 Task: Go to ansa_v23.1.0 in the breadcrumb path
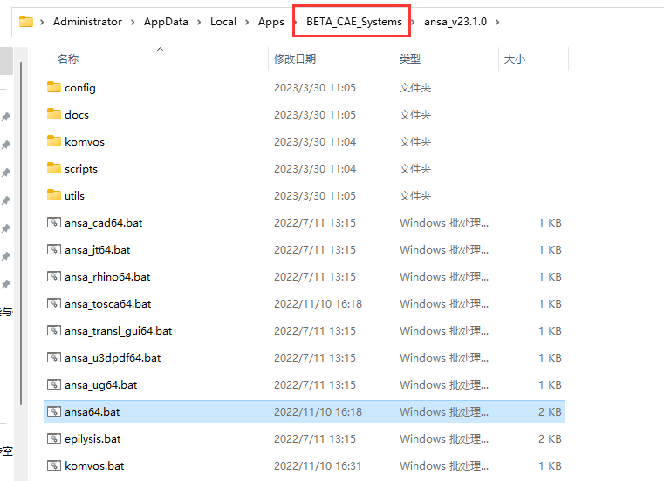click(455, 22)
